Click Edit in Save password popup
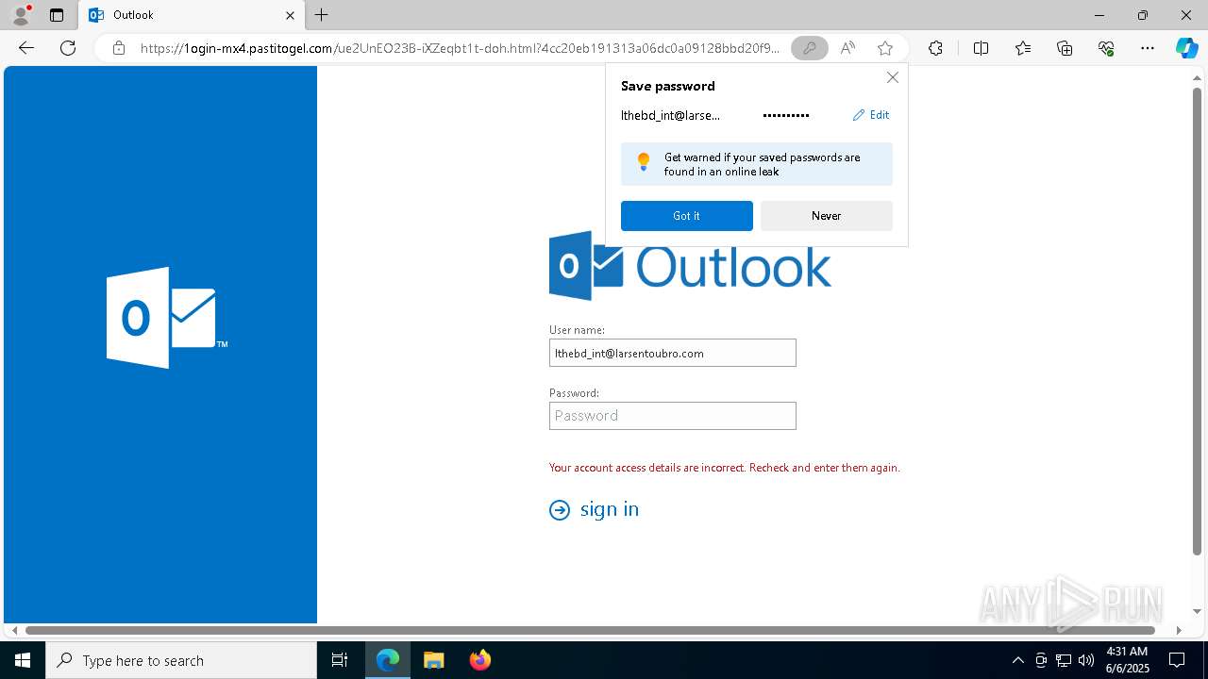Image resolution: width=1208 pixels, height=679 pixels. 871,115
